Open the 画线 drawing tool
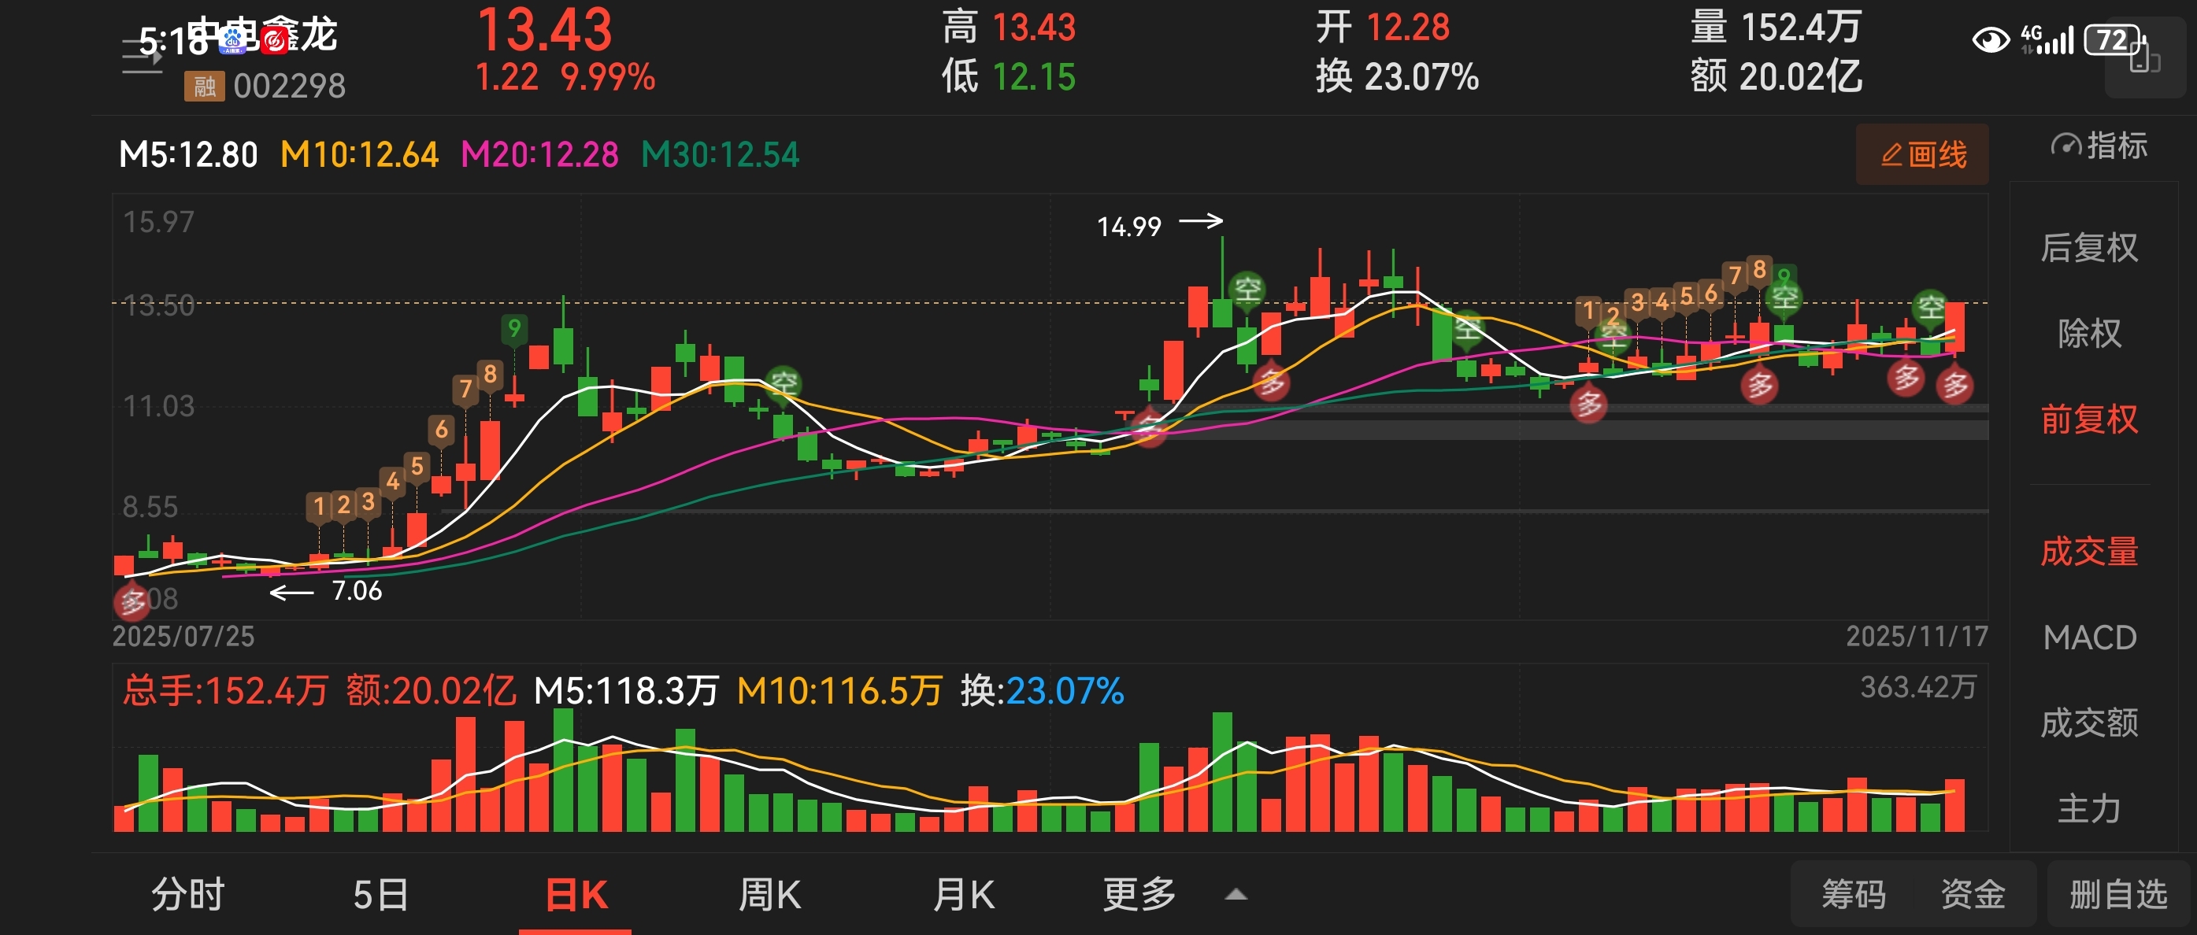 (x=1921, y=154)
